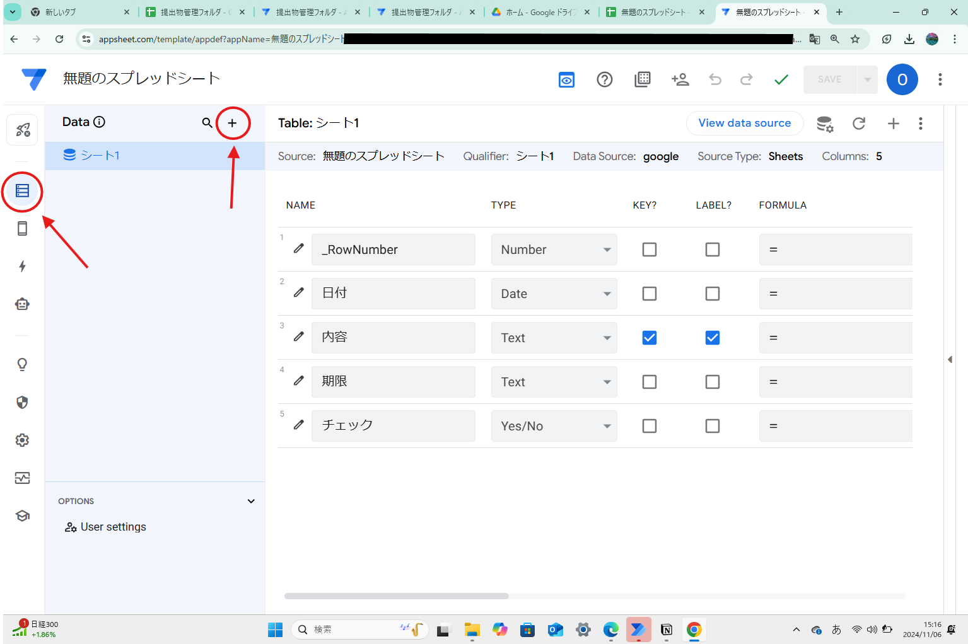Image resolution: width=968 pixels, height=644 pixels.
Task: Open the Windows Start button
Action: point(276,630)
